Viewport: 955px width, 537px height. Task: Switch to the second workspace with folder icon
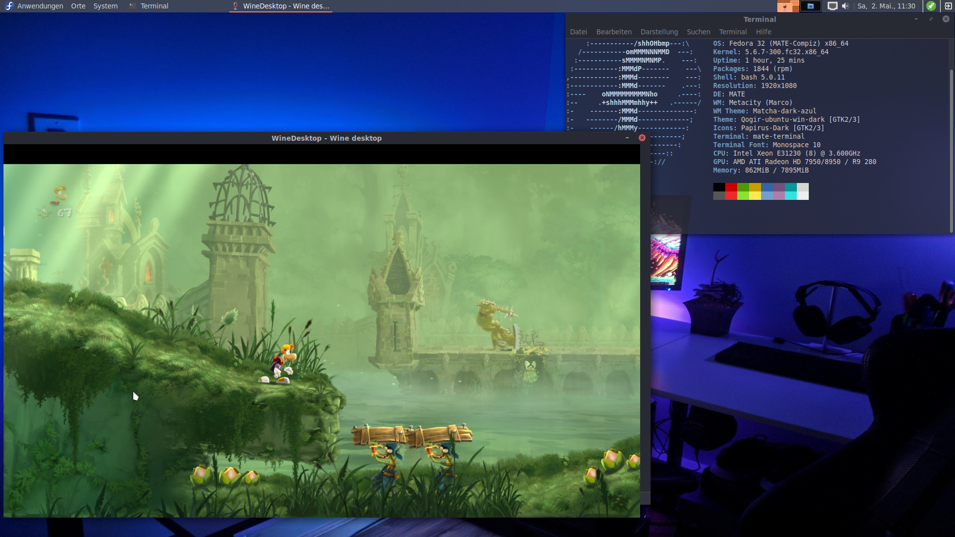(x=810, y=6)
